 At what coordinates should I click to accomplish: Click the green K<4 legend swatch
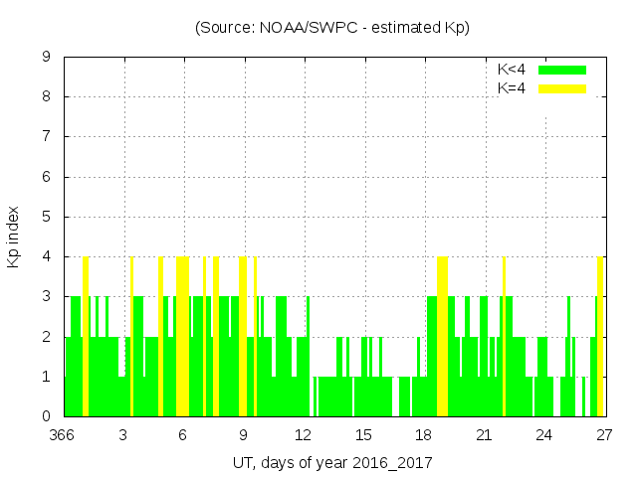(x=562, y=70)
